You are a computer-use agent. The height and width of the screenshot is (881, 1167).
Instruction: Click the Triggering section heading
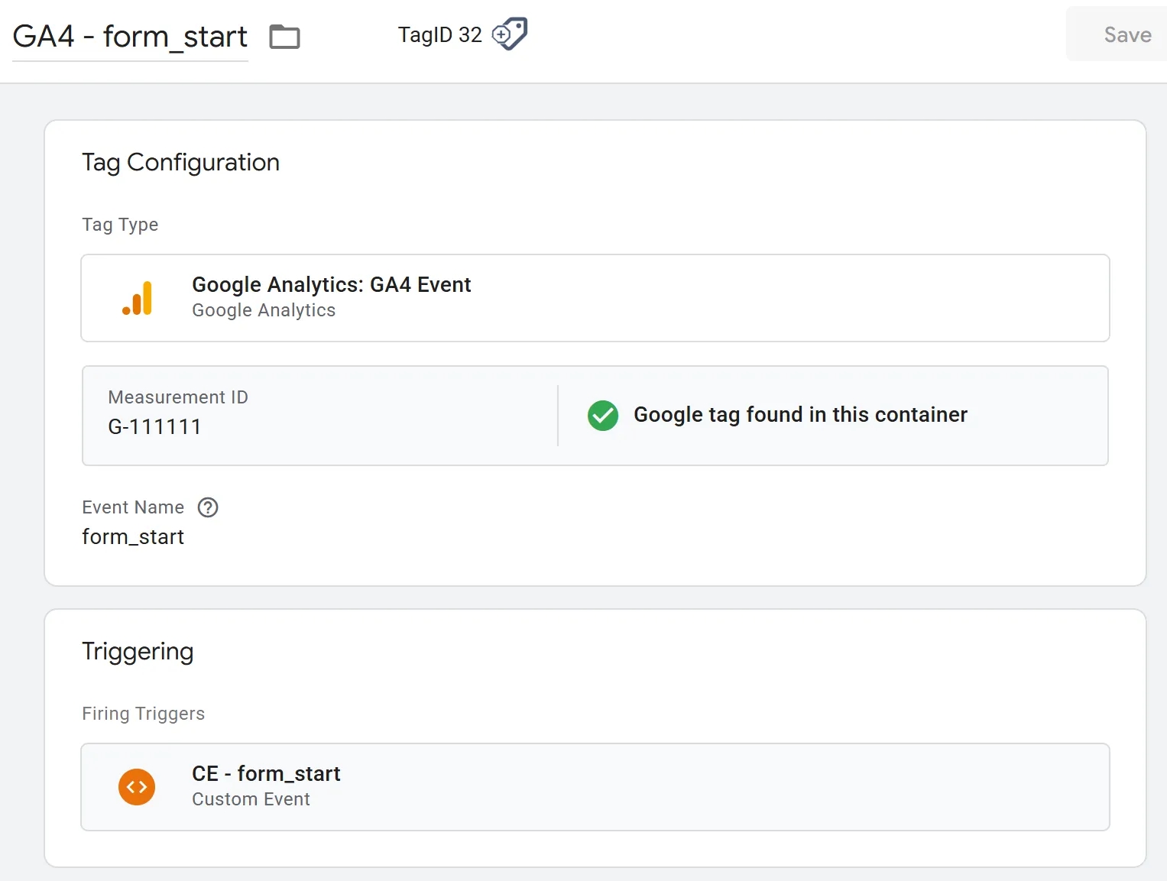(138, 652)
